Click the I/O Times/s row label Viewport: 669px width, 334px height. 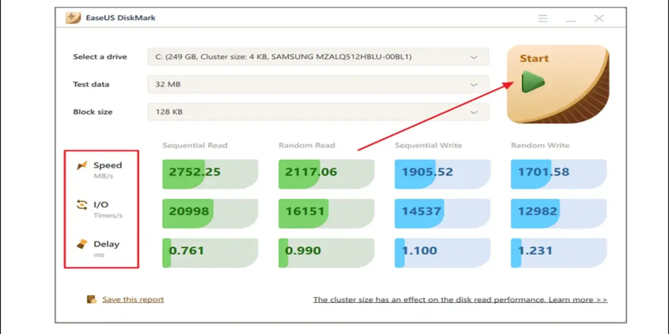point(108,209)
